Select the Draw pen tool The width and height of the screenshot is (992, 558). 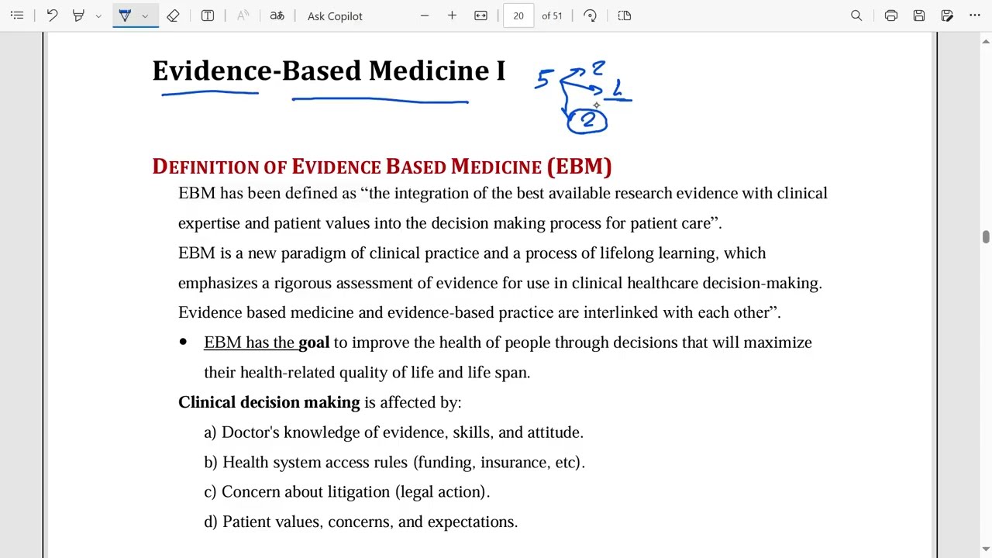[125, 15]
